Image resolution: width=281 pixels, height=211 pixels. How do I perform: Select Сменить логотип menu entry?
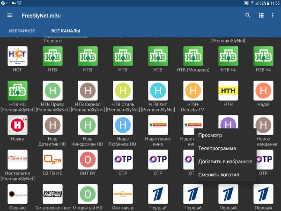click(x=219, y=175)
